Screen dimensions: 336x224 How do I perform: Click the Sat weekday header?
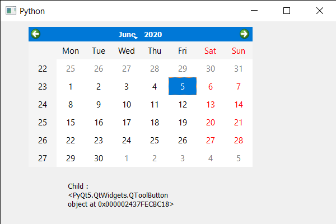211,51
